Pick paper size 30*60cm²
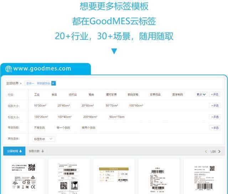Viewport: 228px width, 194px height. pyautogui.click(x=88, y=106)
